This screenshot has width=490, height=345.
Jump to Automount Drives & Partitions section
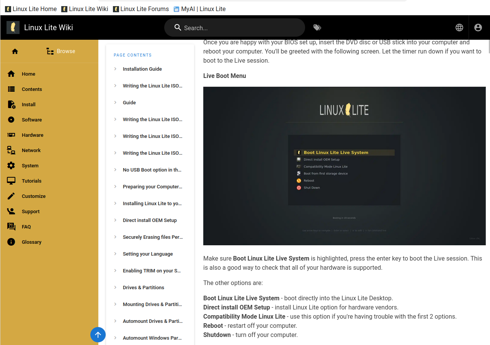[x=150, y=321]
